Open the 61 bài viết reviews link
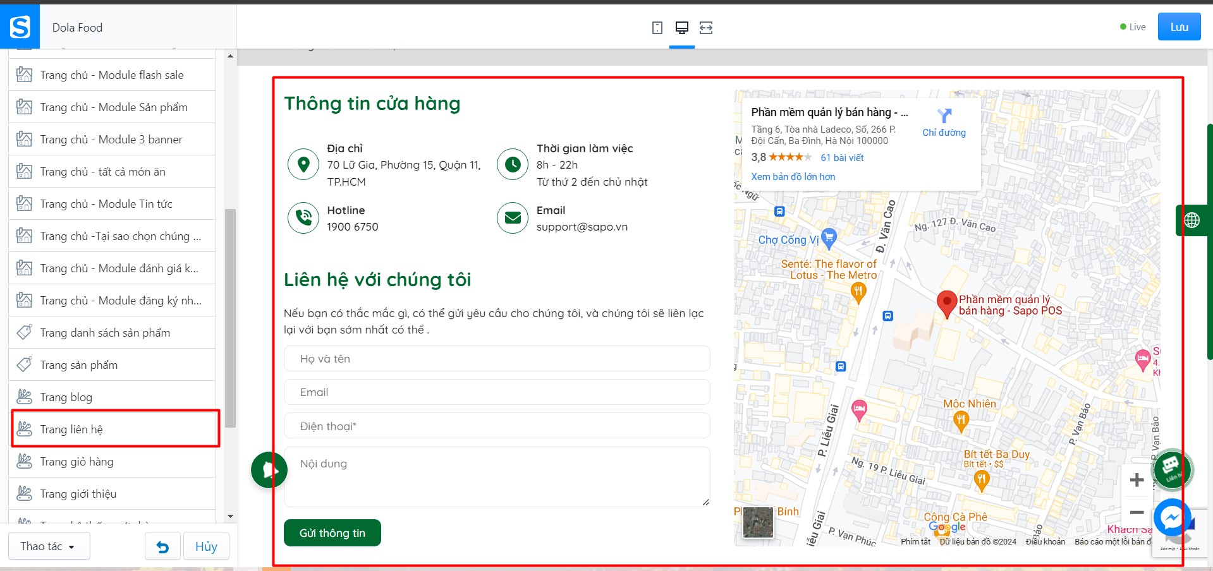This screenshot has width=1213, height=571. tap(842, 158)
